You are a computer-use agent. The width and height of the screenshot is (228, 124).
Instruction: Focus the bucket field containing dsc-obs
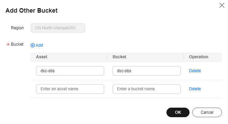147,71
